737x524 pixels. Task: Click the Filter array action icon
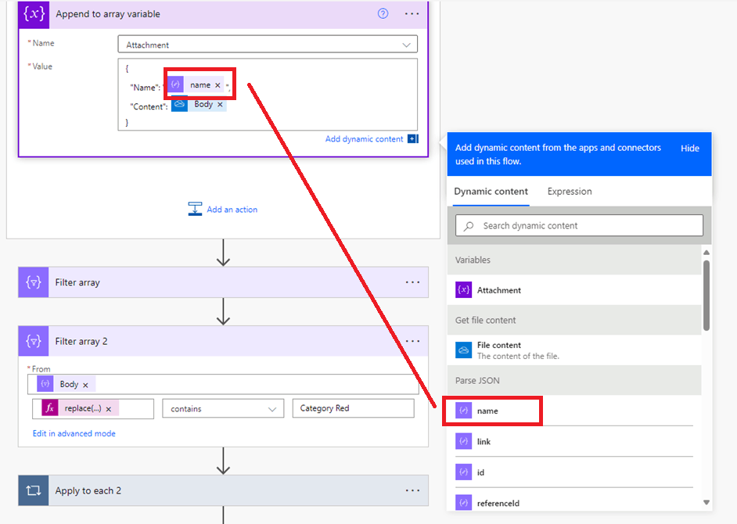coord(34,282)
